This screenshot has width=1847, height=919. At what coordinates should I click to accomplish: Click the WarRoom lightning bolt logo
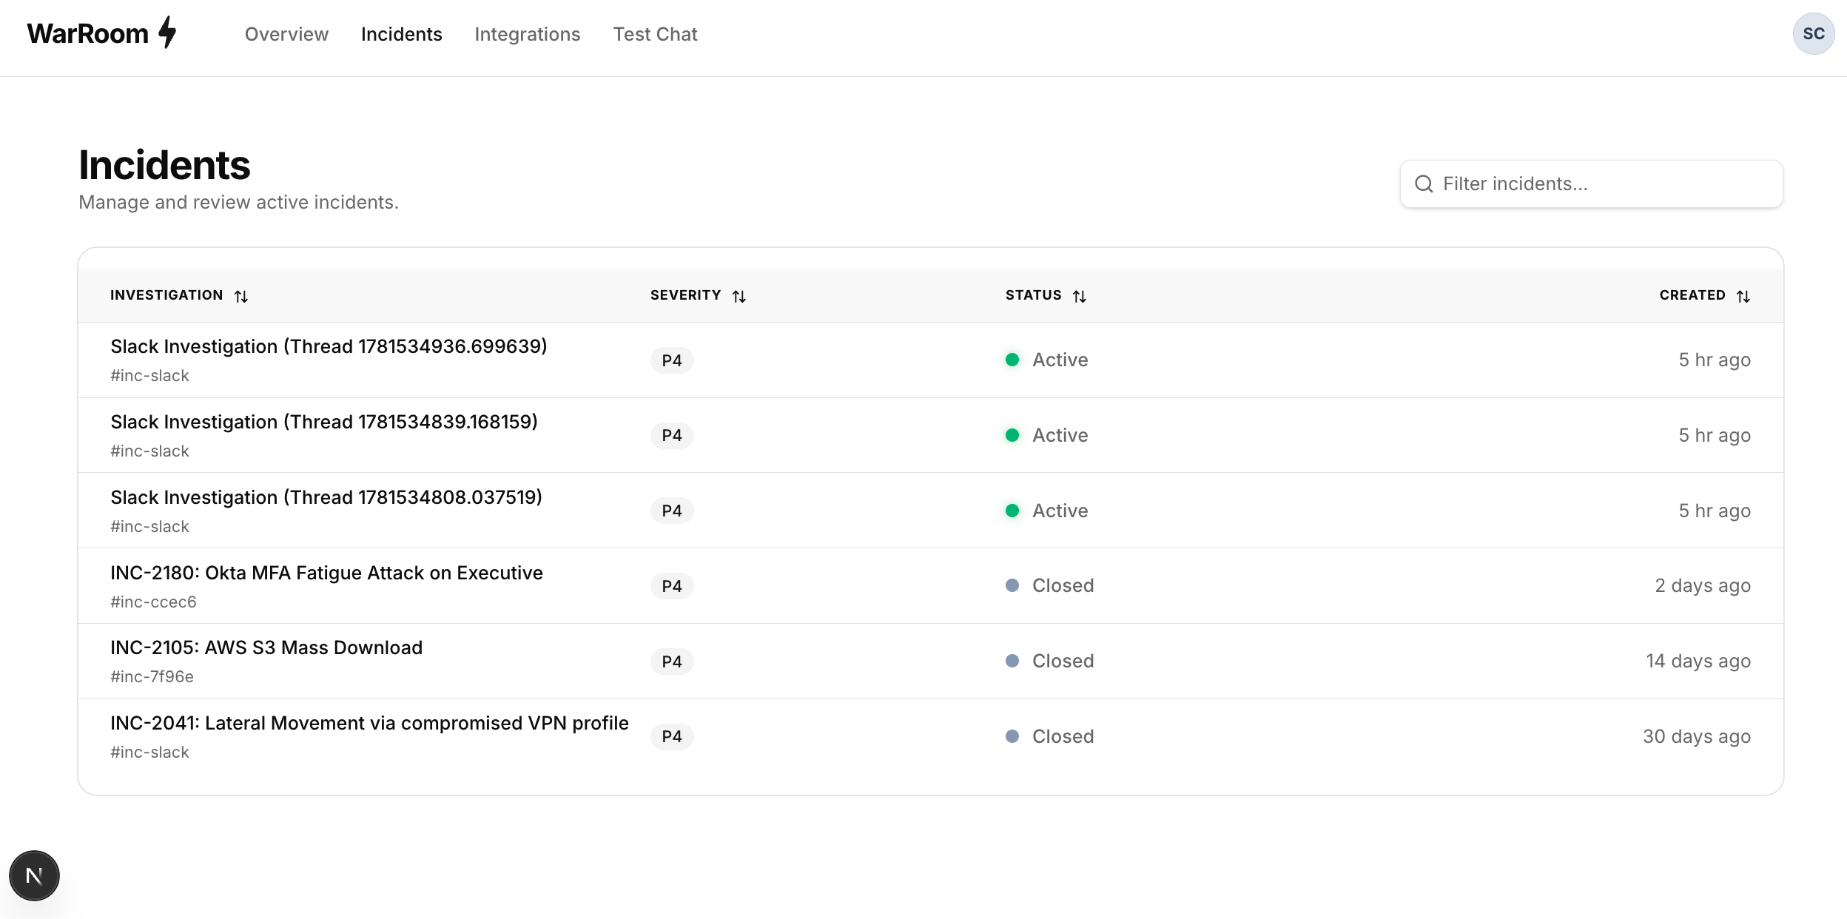click(x=168, y=33)
